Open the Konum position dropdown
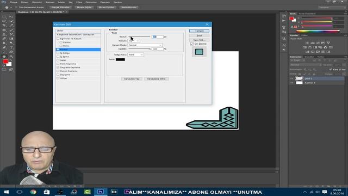 click(134, 41)
